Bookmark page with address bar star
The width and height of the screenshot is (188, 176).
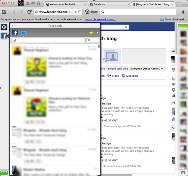tap(76, 12)
